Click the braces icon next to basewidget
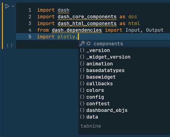 (82, 77)
